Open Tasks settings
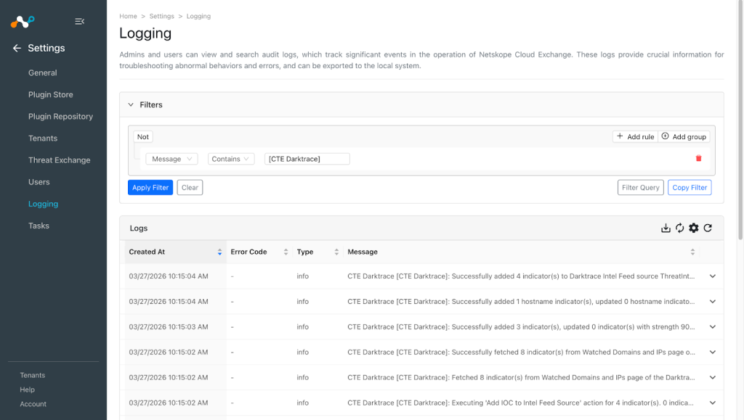This screenshot has width=744, height=420. pos(39,226)
